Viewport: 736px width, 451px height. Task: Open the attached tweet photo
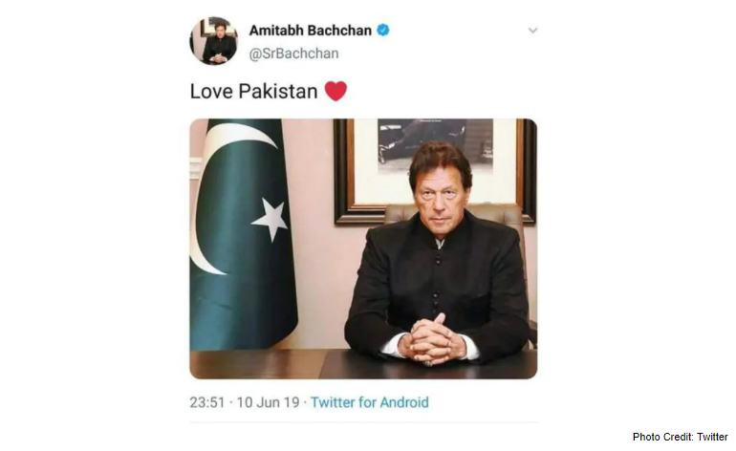point(363,248)
